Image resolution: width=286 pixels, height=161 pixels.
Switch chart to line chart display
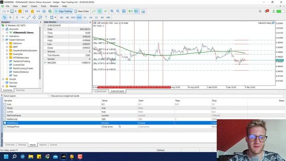coord(105,11)
